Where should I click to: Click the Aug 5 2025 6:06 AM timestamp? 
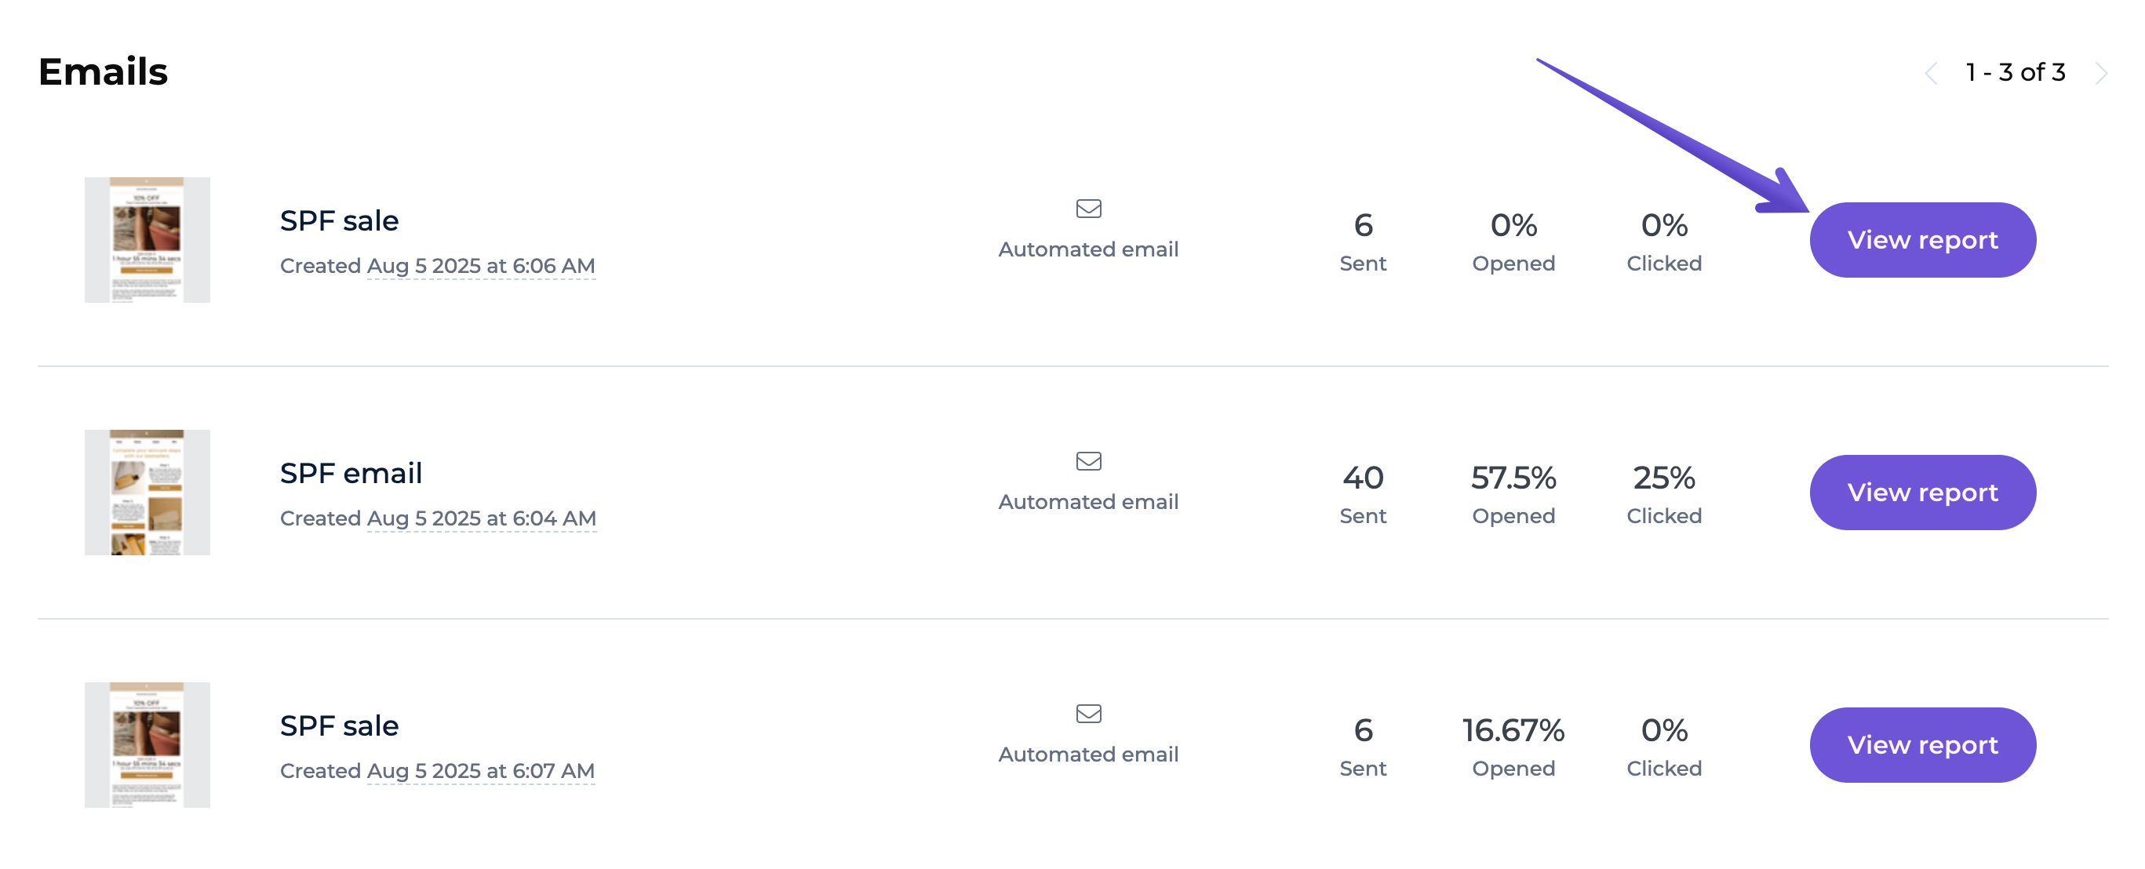click(480, 266)
